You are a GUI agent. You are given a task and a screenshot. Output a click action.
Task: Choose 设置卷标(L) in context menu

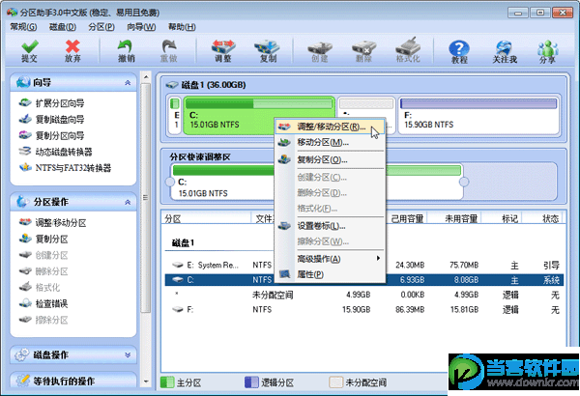click(330, 226)
